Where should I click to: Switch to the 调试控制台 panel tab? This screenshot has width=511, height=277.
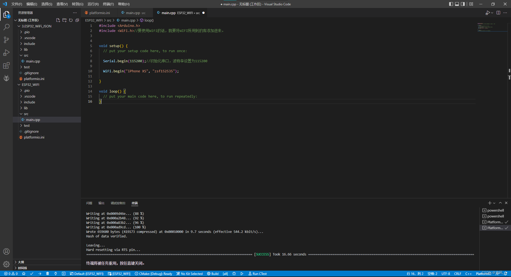118,203
